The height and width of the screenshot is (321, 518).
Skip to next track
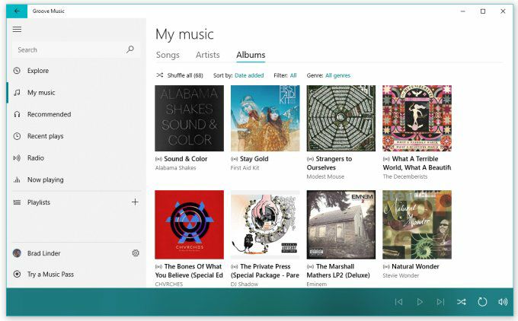[x=440, y=302]
